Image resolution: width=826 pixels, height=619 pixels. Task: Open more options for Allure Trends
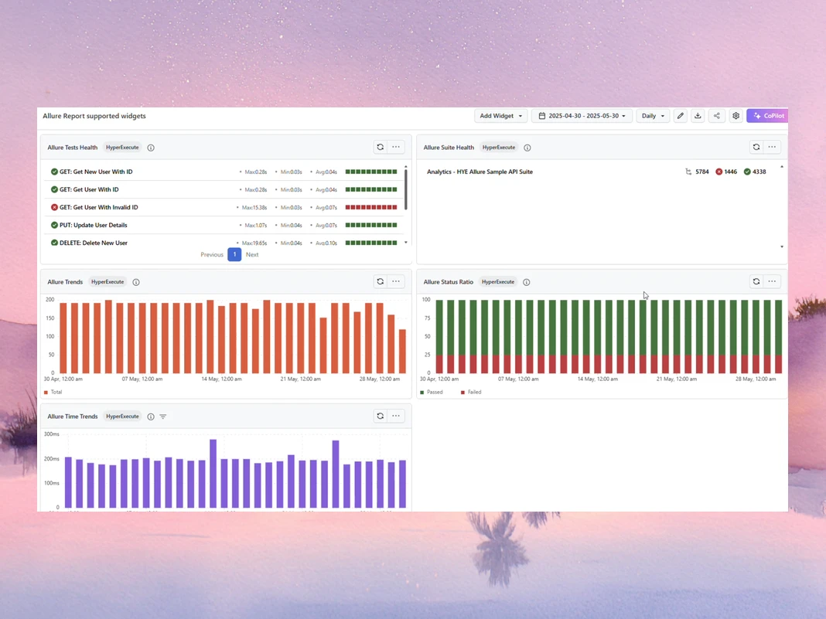pos(396,281)
